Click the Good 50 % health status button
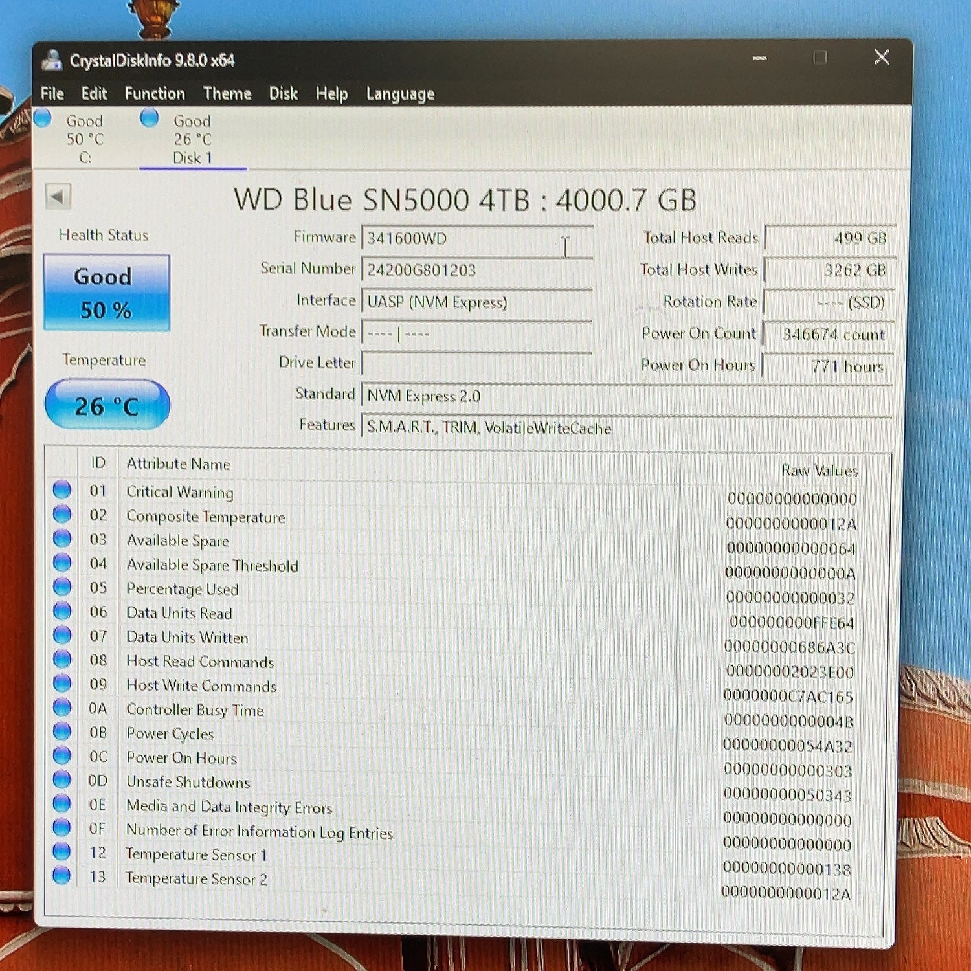Image resolution: width=971 pixels, height=971 pixels. click(107, 293)
